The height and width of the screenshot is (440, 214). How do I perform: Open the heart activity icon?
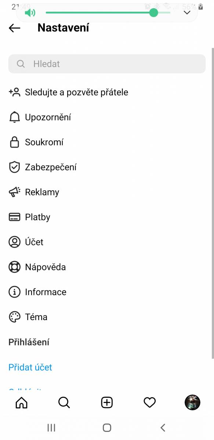149,403
